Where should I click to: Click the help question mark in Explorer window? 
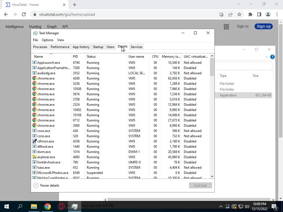[x=272, y=57]
